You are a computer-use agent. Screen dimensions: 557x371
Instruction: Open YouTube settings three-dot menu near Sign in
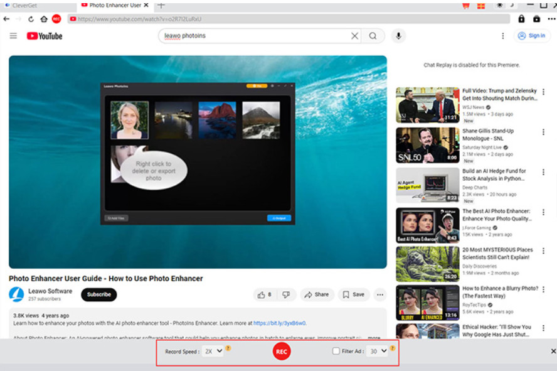[x=502, y=36]
